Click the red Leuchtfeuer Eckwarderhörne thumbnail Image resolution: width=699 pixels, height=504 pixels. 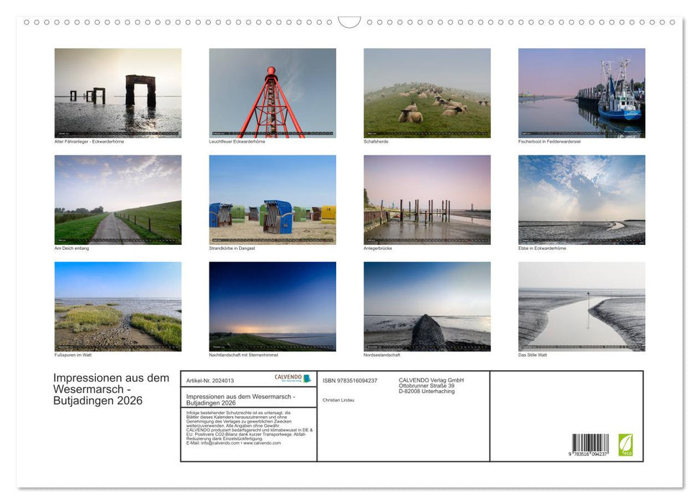coord(273,93)
